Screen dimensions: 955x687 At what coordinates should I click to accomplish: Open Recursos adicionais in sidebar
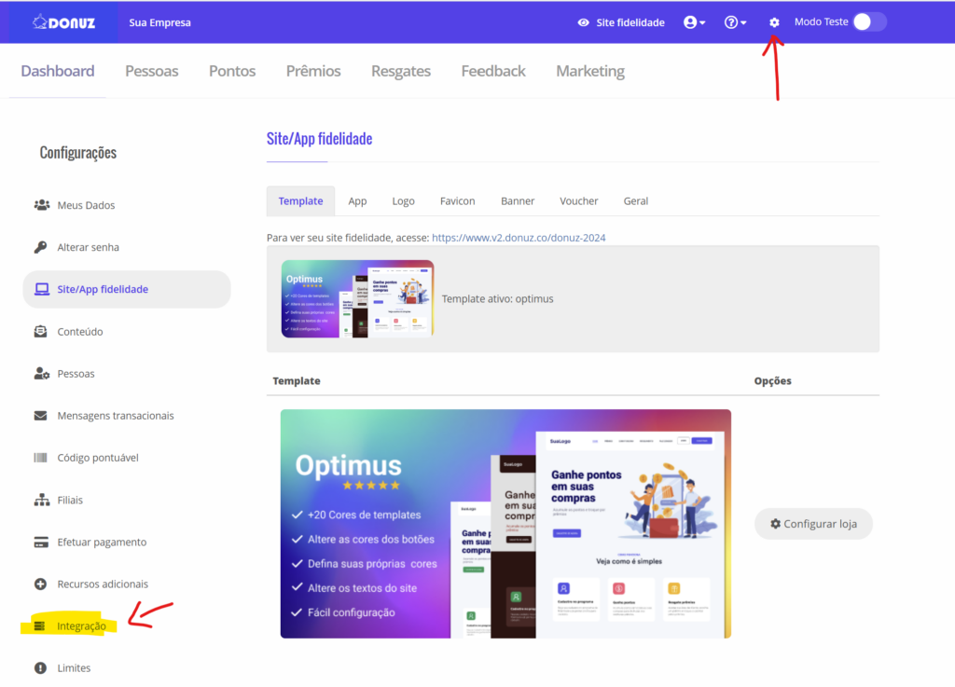102,584
